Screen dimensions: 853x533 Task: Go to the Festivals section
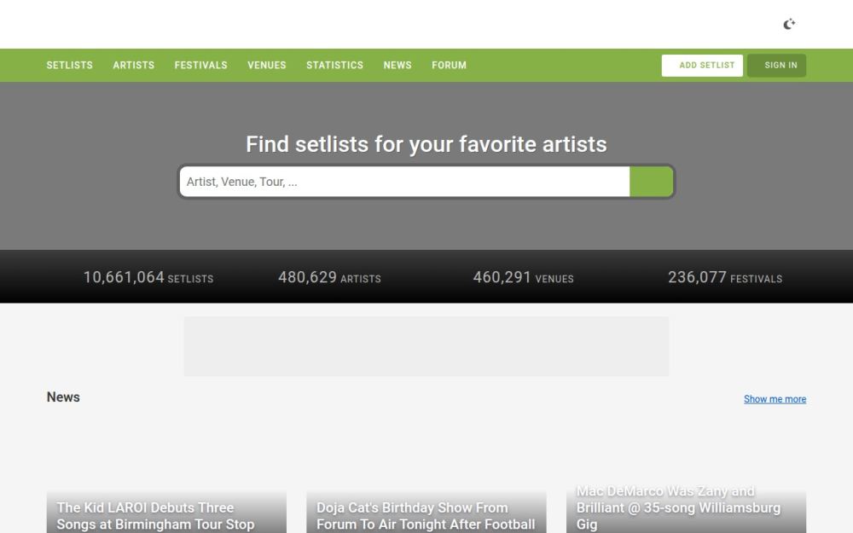(x=200, y=66)
